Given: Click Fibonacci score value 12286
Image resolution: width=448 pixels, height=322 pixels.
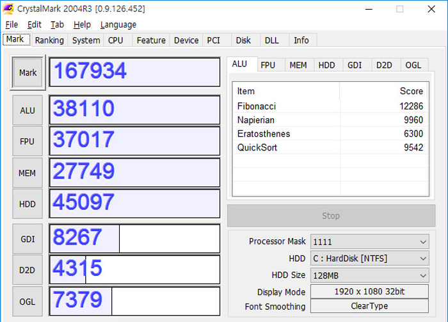Looking at the screenshot, I should pyautogui.click(x=411, y=106).
